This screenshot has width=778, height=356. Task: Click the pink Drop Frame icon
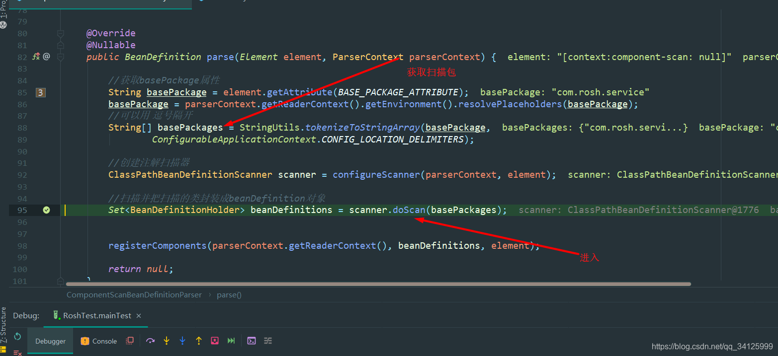(215, 341)
